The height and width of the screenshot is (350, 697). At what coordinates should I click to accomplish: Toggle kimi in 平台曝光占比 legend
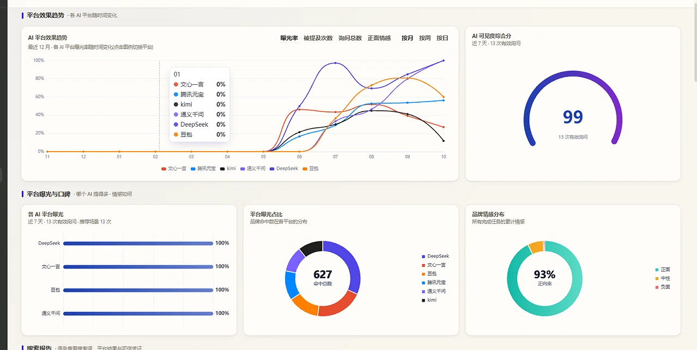tap(429, 300)
